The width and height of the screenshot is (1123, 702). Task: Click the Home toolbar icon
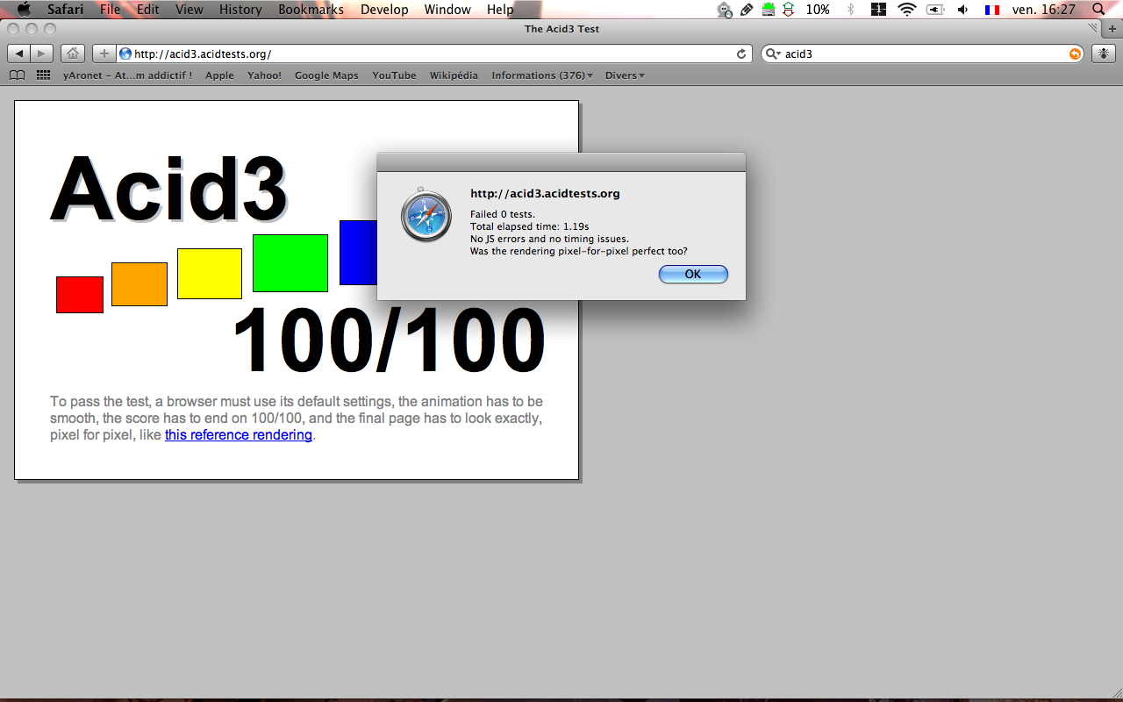coord(73,54)
